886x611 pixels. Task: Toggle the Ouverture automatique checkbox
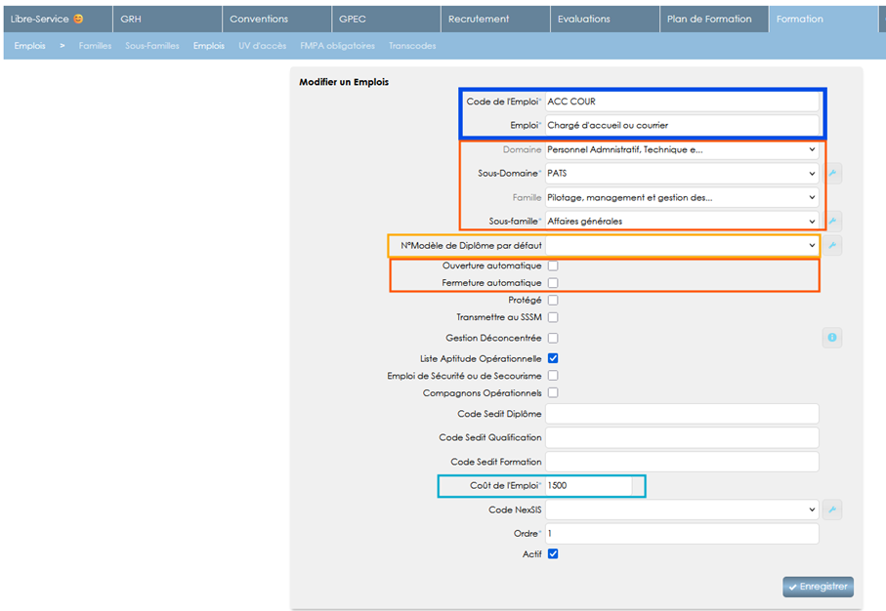point(553,265)
